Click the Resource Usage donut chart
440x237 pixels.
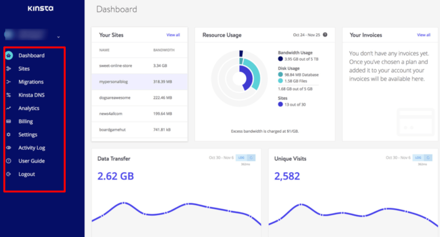click(239, 79)
